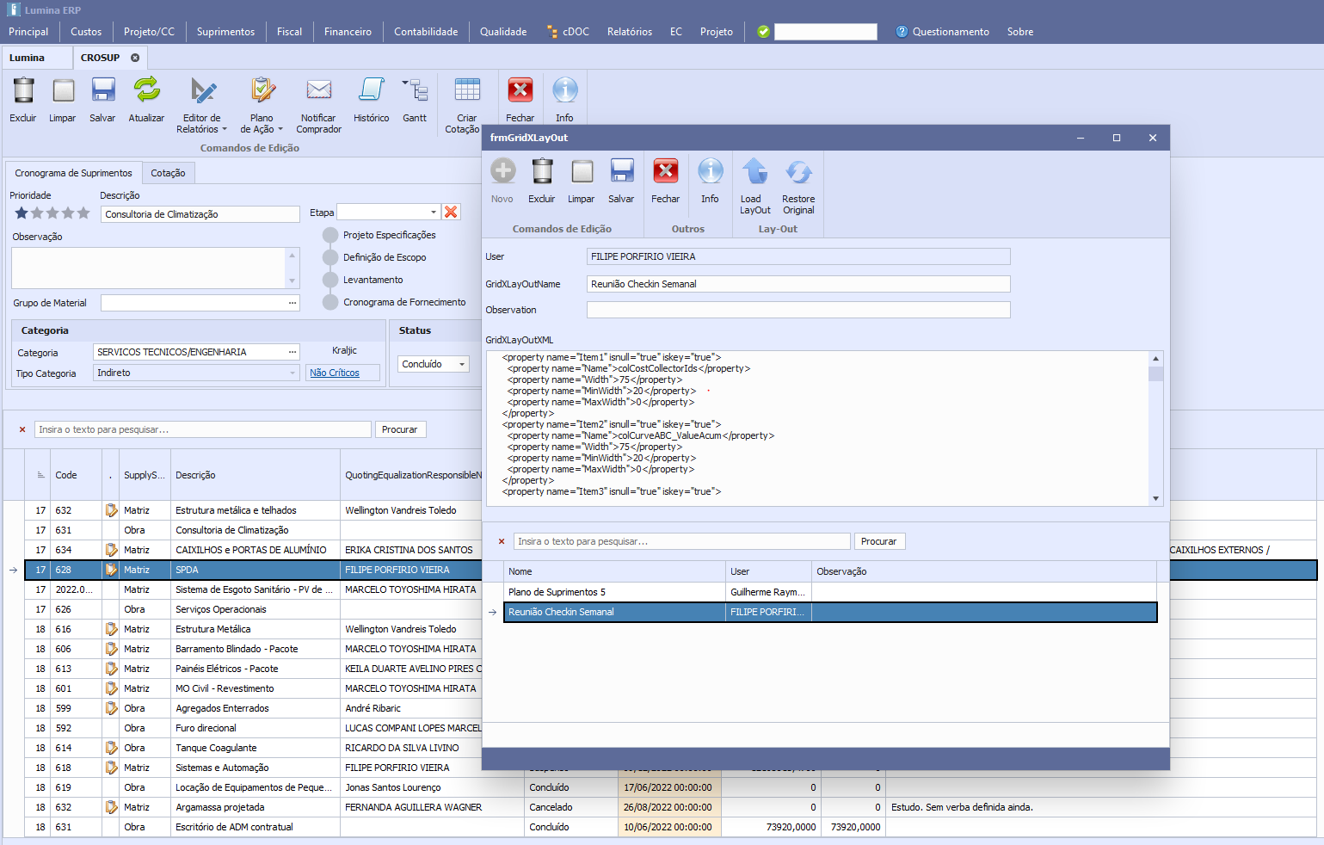
Task: Expand the Etapa dropdown
Action: click(x=433, y=213)
